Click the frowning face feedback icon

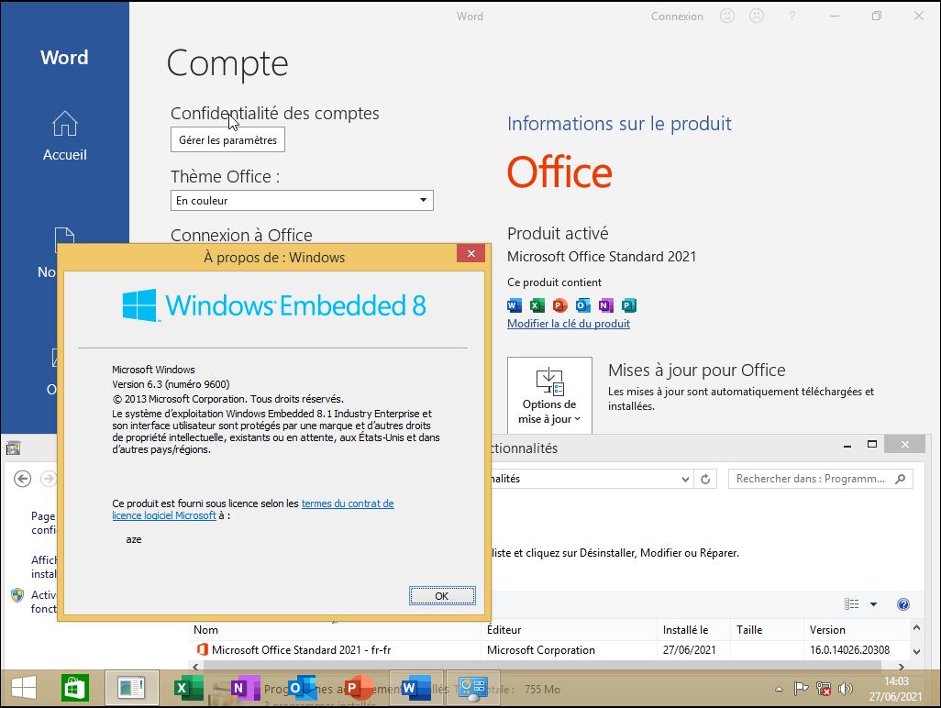(x=757, y=17)
